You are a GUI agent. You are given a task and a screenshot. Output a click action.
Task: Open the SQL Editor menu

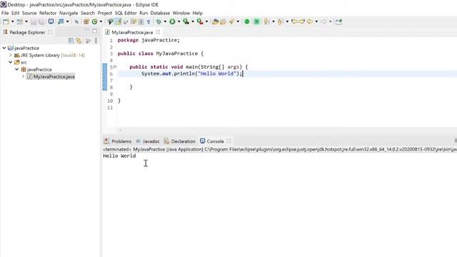pyautogui.click(x=126, y=13)
